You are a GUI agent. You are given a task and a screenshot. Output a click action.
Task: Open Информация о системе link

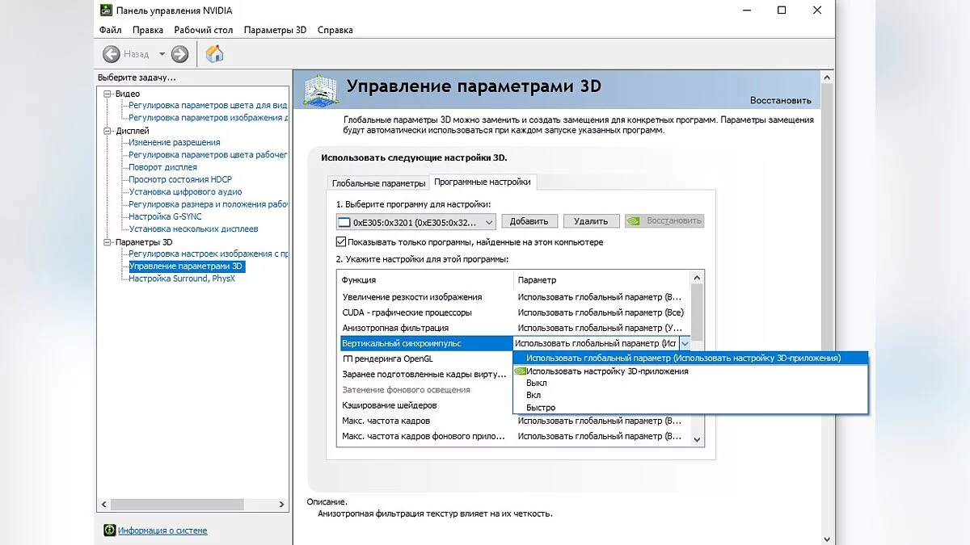pyautogui.click(x=162, y=530)
